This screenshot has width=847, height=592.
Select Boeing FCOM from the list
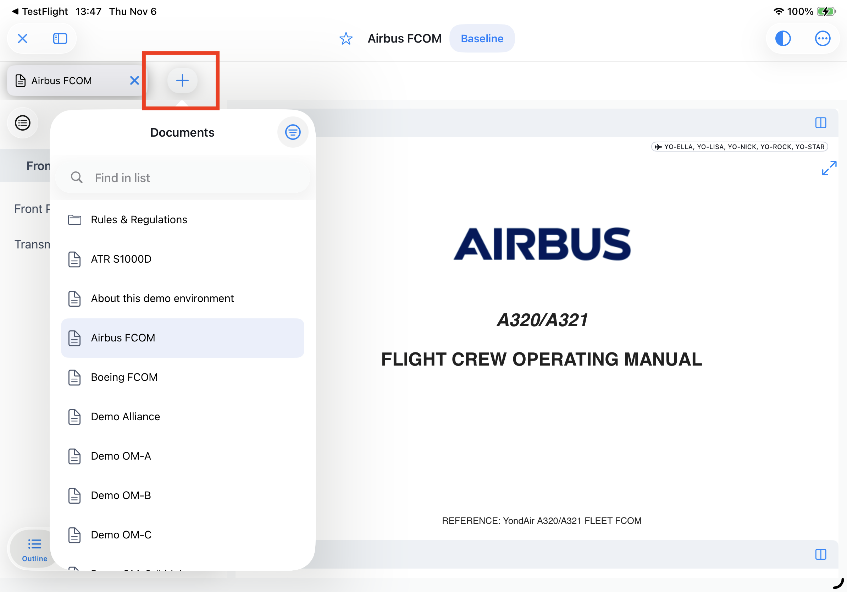coord(124,377)
